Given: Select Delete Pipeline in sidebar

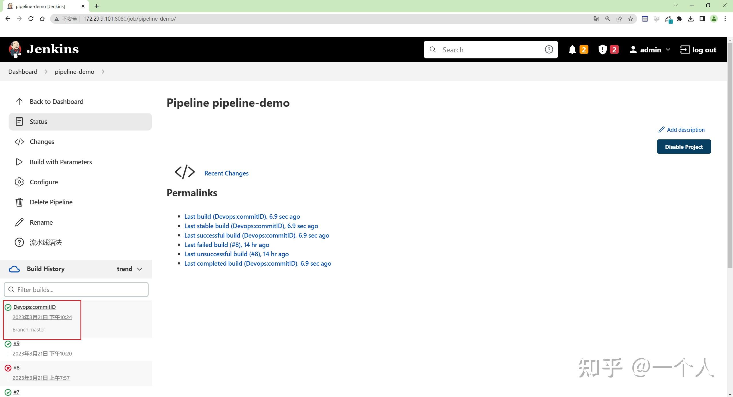Looking at the screenshot, I should tap(51, 202).
